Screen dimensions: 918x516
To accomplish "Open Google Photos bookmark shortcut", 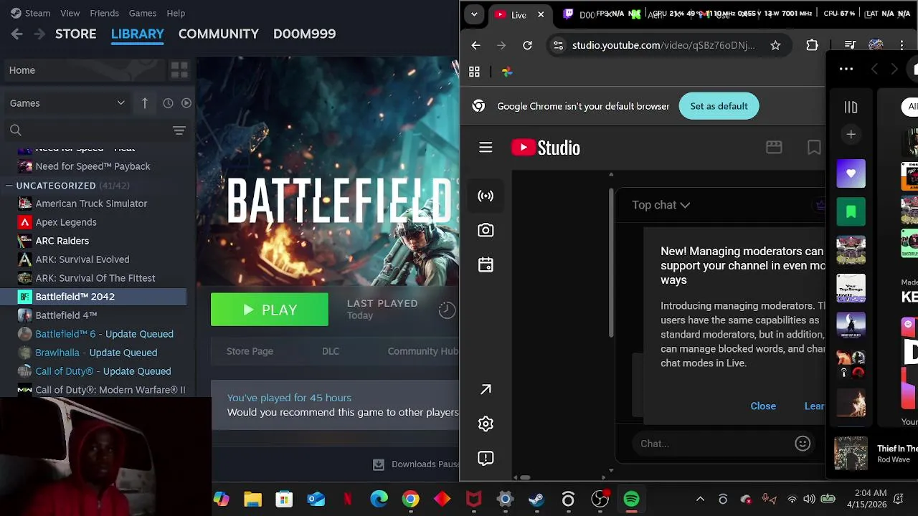I will click(507, 72).
